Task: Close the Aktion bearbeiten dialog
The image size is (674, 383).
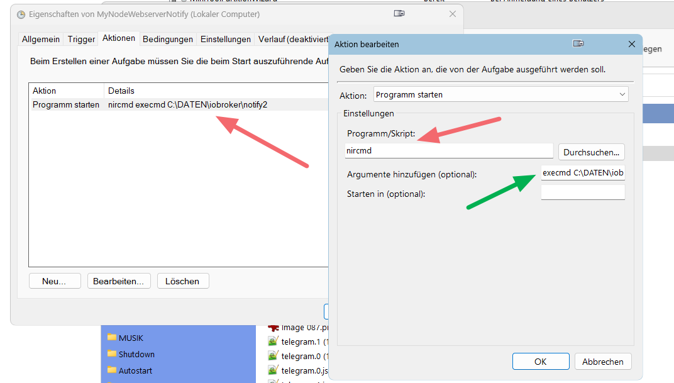Action: click(631, 44)
